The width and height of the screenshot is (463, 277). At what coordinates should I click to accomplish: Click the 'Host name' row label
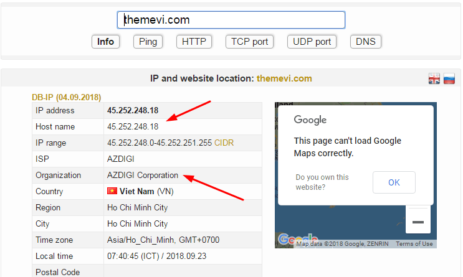[55, 126]
